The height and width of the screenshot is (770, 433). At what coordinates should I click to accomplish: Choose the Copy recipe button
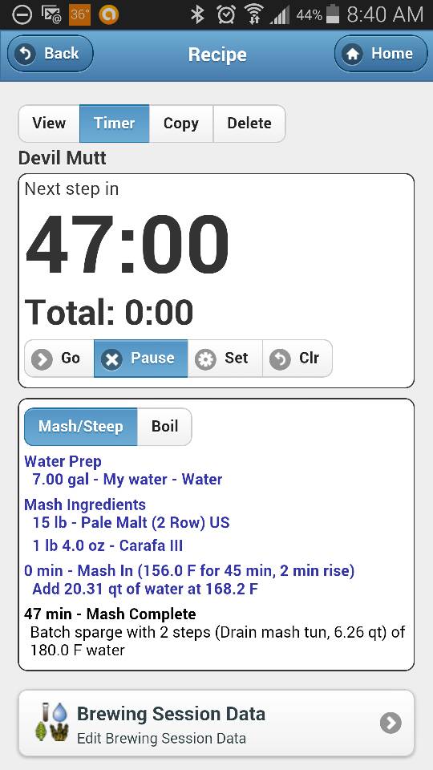click(x=181, y=124)
